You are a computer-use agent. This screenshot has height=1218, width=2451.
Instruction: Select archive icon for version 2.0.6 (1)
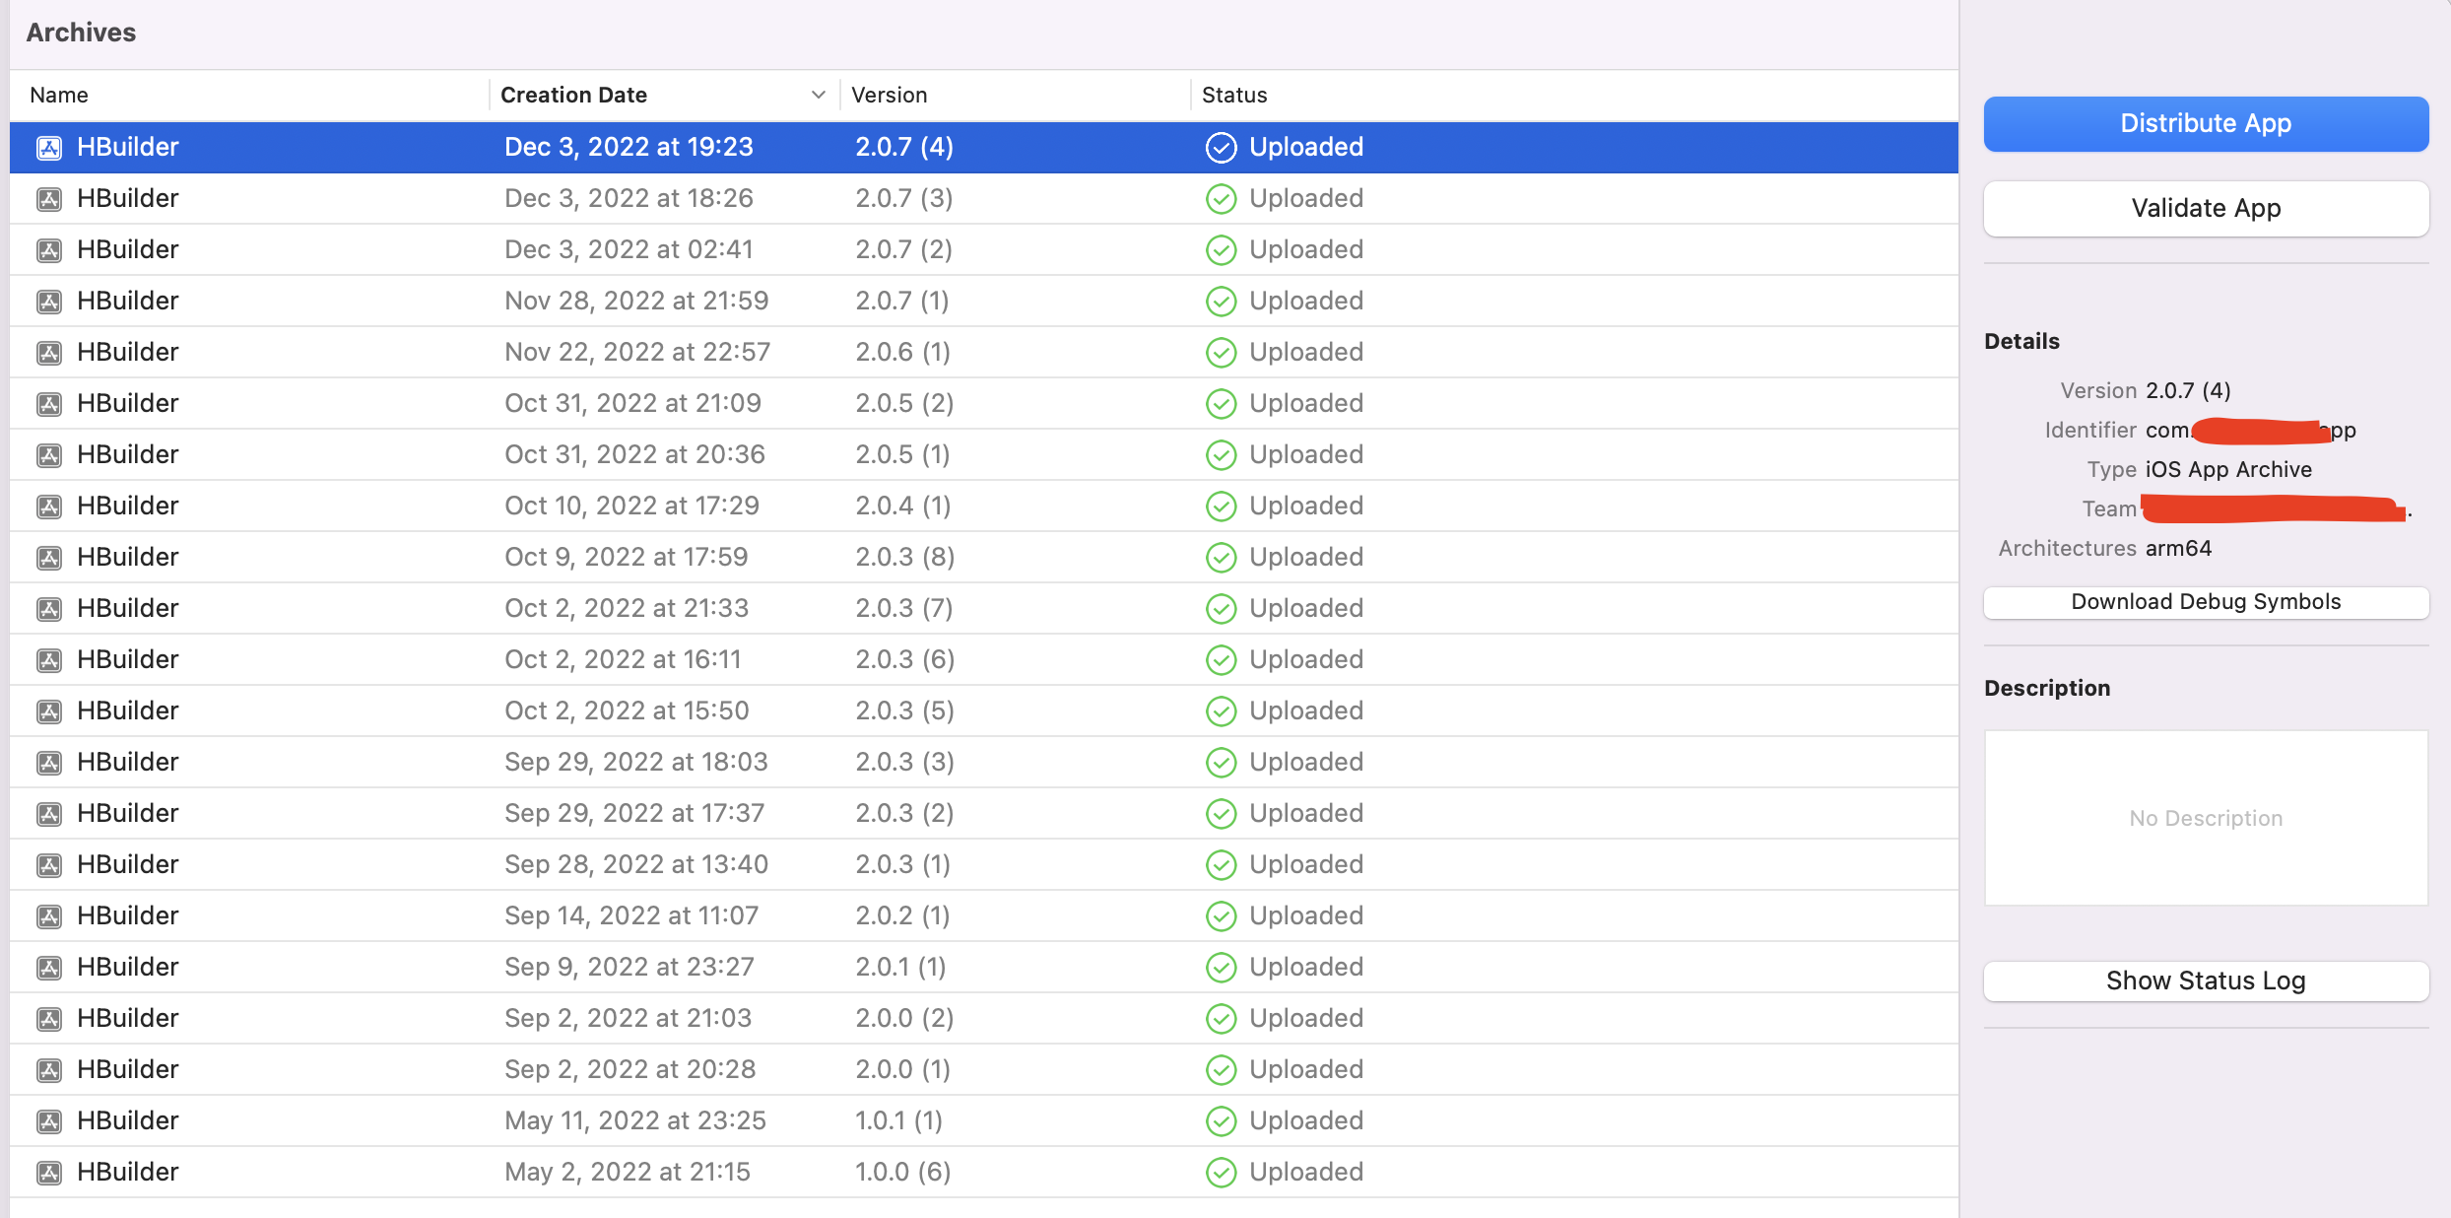49,353
